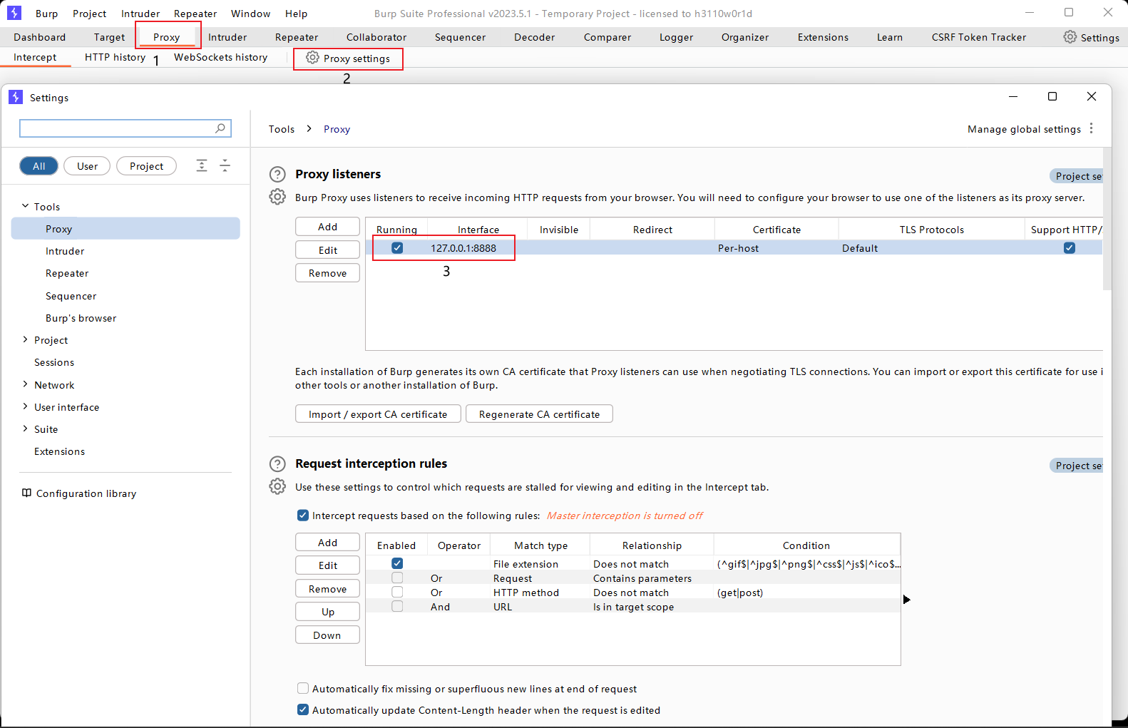The width and height of the screenshot is (1128, 728).
Task: Click Manage global settings
Action: click(x=1024, y=129)
